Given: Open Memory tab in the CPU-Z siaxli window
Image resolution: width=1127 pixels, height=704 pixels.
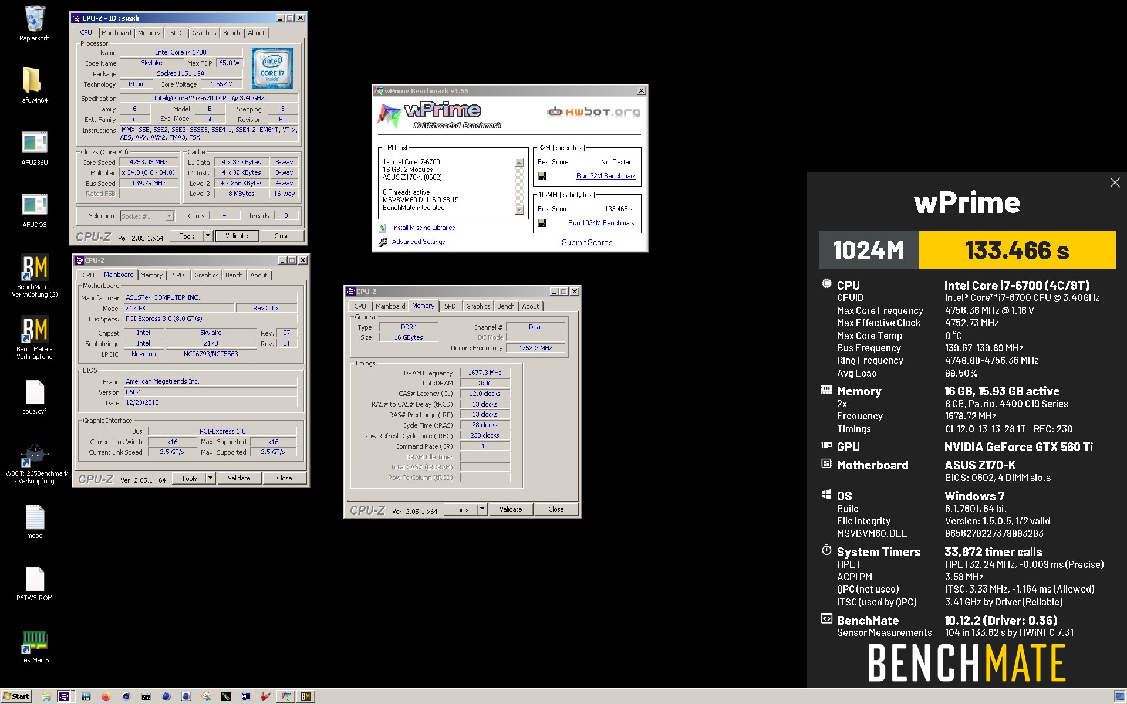Looking at the screenshot, I should [149, 33].
